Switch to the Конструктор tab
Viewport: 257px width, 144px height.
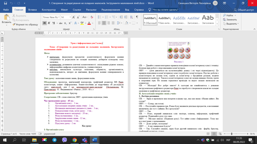(x=49, y=10)
